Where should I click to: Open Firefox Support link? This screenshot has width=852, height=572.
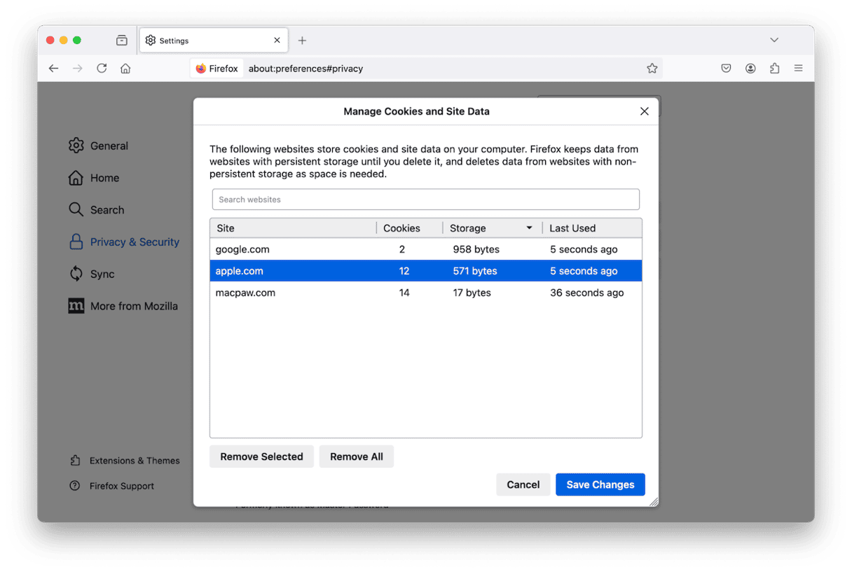point(111,486)
